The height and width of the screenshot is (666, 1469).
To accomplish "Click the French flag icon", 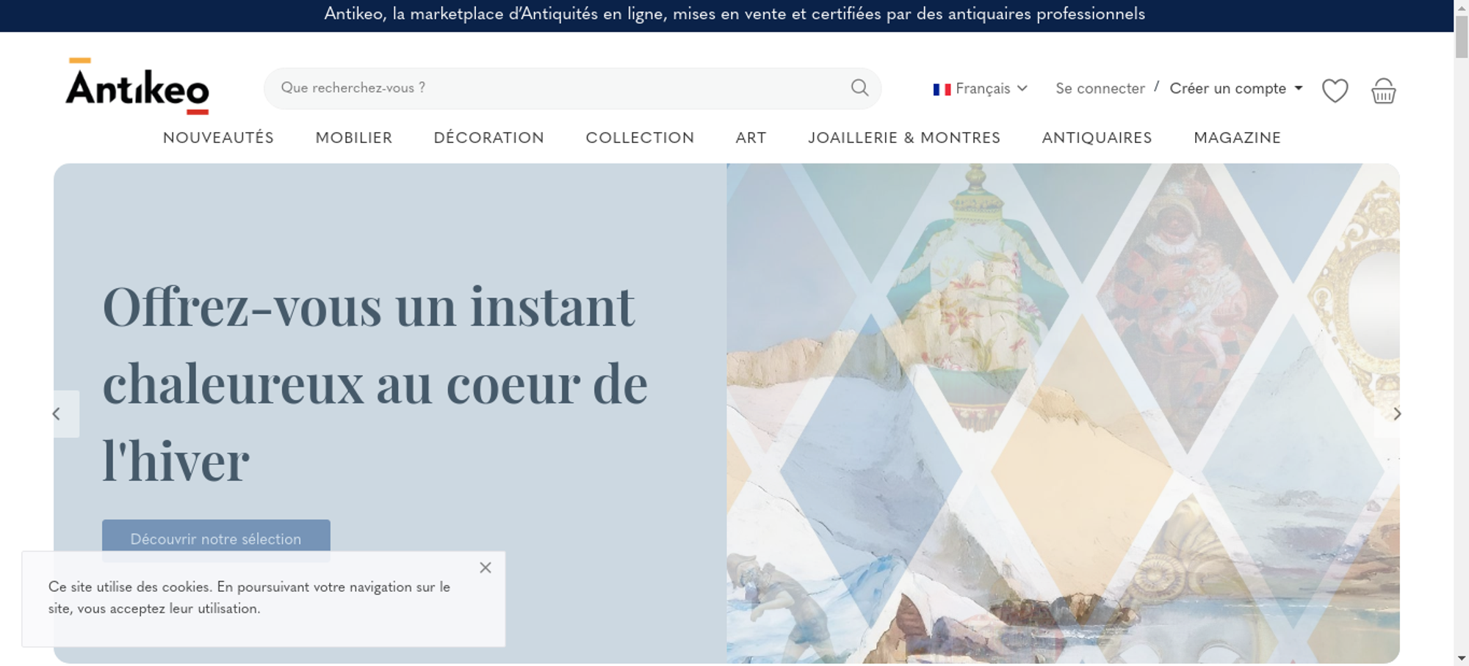I will [x=942, y=89].
